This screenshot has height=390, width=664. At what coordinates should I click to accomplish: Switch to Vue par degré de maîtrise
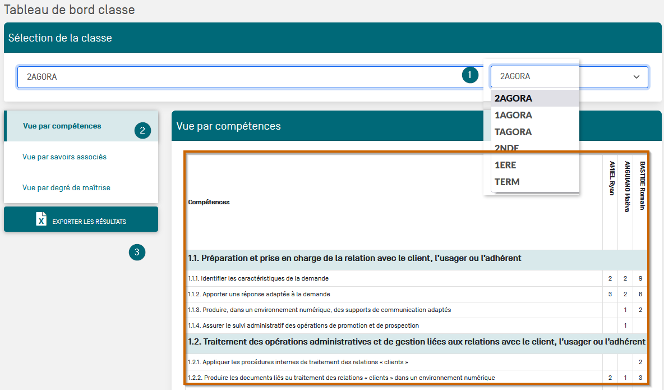[66, 188]
